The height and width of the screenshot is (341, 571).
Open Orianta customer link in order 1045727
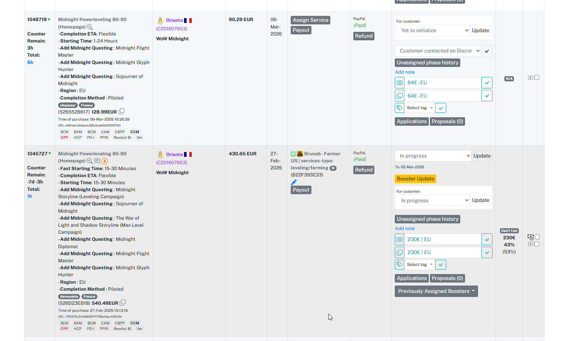point(174,155)
